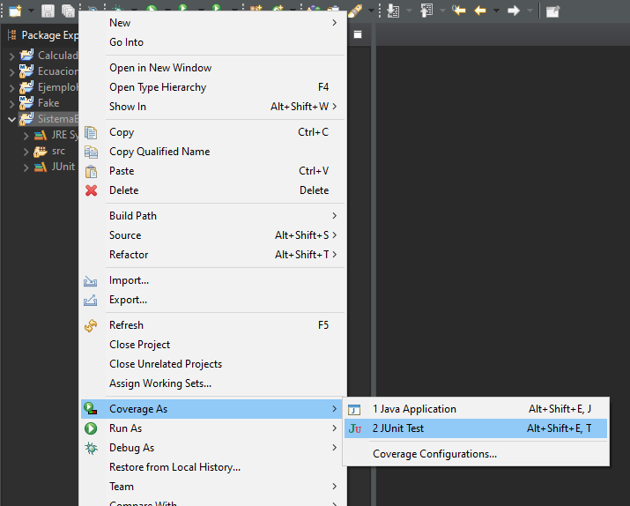Screen dimensions: 630x506
Task: Click the Forward navigation arrow in toolbar
Action: 514,11
